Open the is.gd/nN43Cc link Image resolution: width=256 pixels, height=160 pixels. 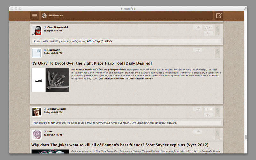[100, 41]
